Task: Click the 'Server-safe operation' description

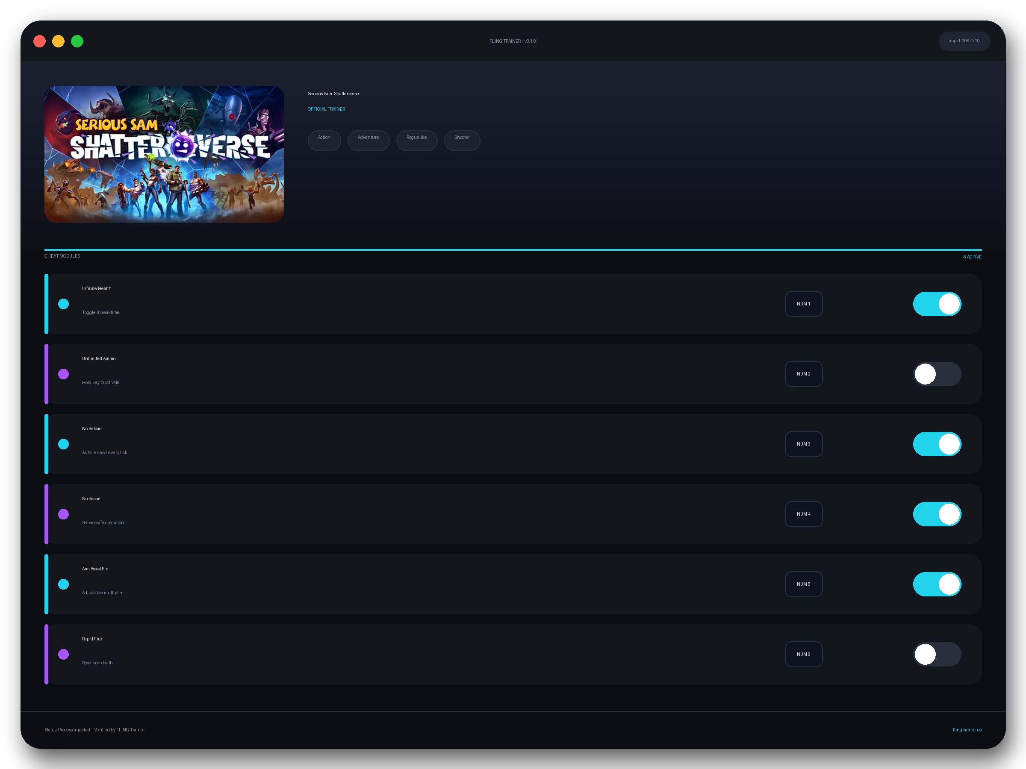Action: [103, 522]
